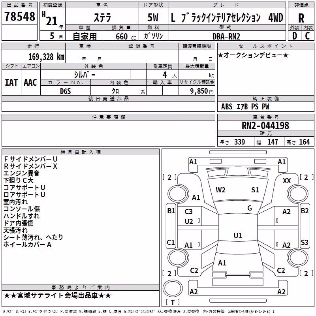
Task: Click the overall score R
Action: pos(301,18)
